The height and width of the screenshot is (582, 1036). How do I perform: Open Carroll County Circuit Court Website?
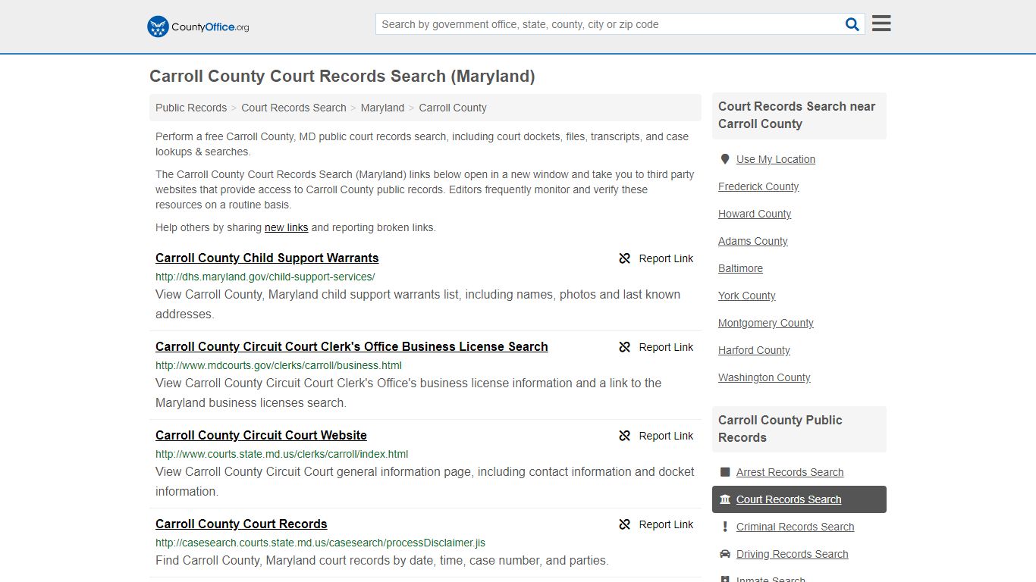click(x=261, y=435)
